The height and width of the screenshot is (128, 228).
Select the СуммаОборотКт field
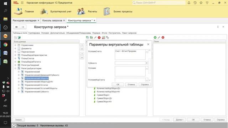104,102
